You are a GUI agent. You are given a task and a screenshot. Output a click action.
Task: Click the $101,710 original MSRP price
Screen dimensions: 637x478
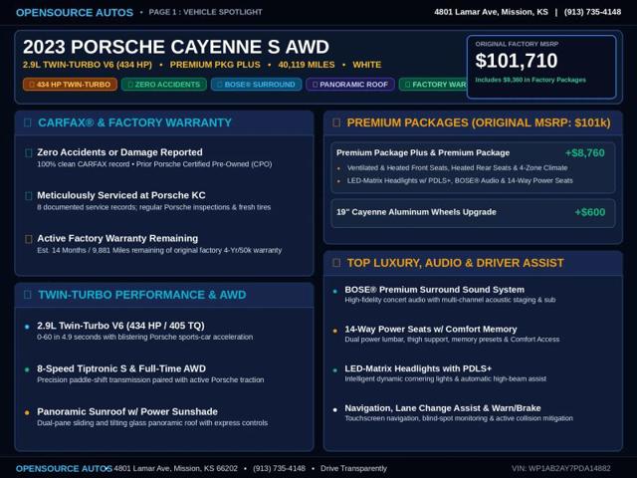(x=517, y=61)
